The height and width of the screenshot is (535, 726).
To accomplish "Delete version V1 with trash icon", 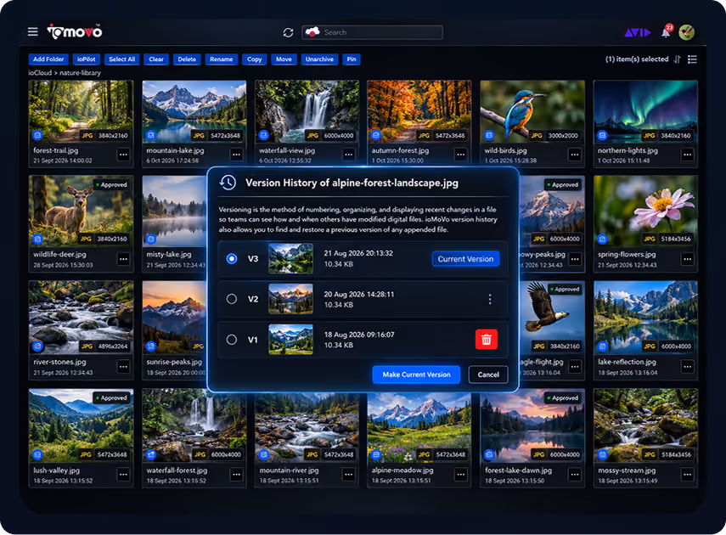I will coord(487,340).
